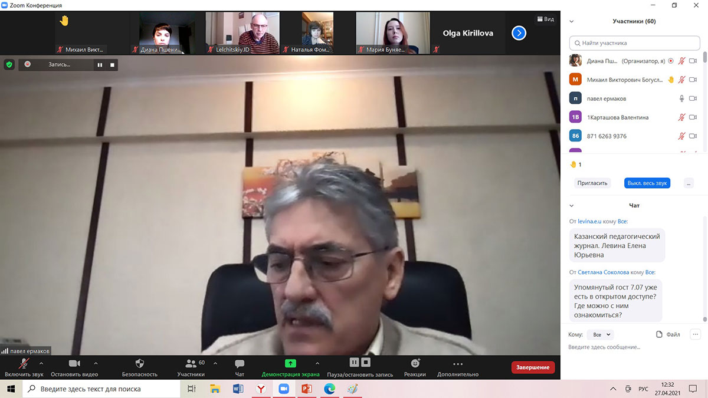The height and width of the screenshot is (398, 708).
Task: Open Word from the taskbar
Action: pos(238,389)
